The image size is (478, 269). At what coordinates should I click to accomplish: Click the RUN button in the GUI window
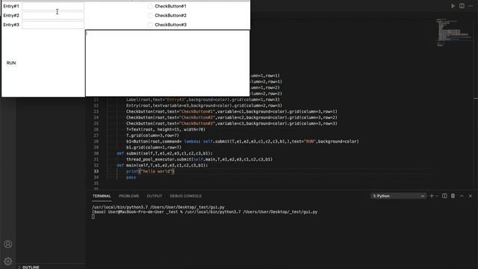click(x=11, y=63)
